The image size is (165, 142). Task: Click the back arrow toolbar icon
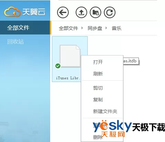pos(63,12)
